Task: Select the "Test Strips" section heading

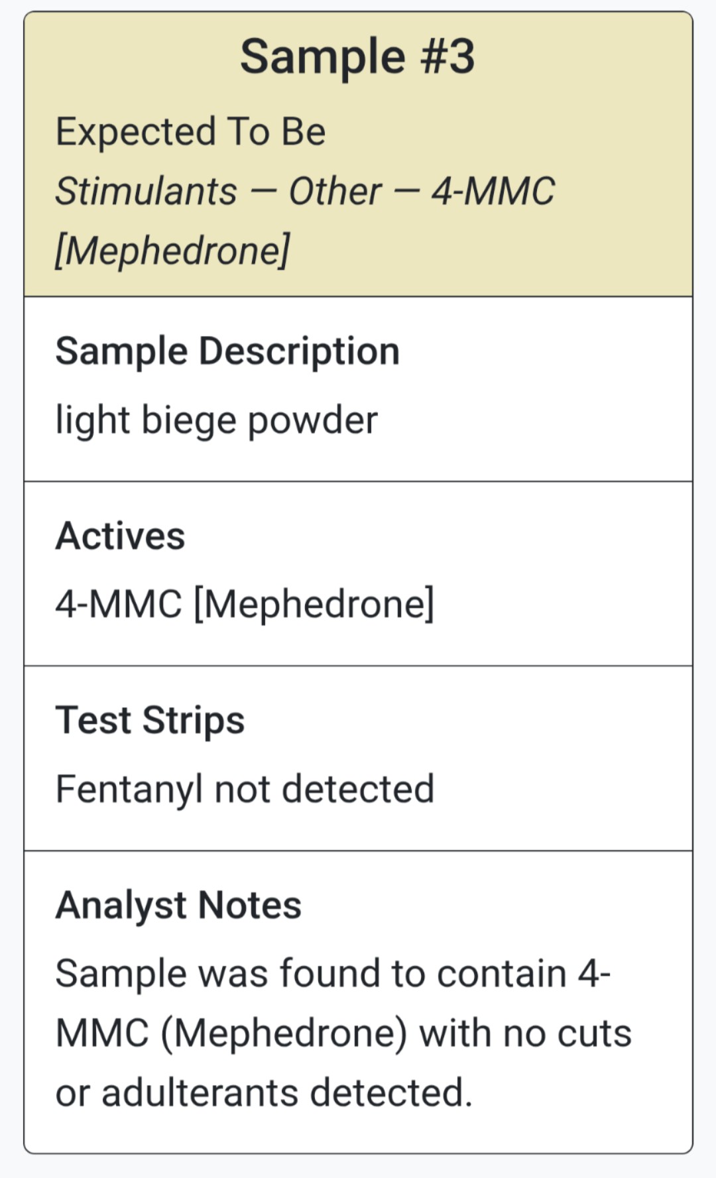Action: click(150, 720)
